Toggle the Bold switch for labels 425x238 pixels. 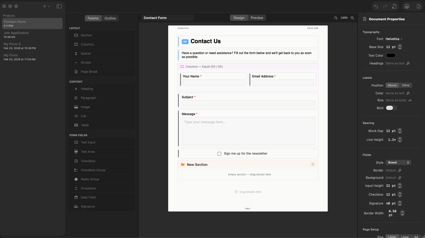391,108
